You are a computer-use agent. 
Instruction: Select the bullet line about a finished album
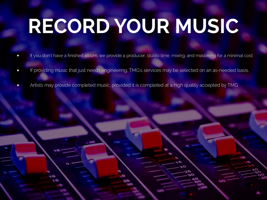point(141,55)
